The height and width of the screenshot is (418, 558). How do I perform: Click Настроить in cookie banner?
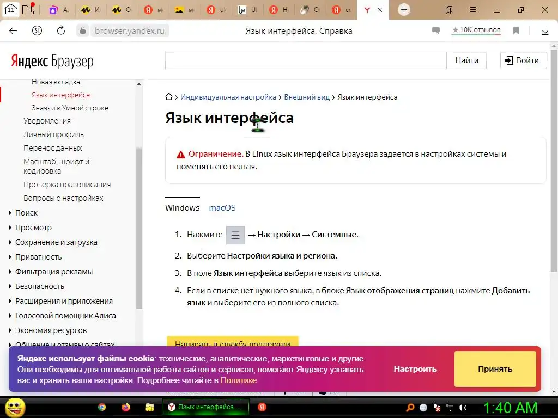coord(415,369)
